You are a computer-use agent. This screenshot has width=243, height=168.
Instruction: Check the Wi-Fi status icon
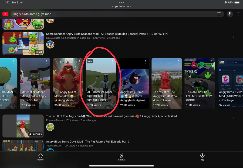[x=226, y=2]
